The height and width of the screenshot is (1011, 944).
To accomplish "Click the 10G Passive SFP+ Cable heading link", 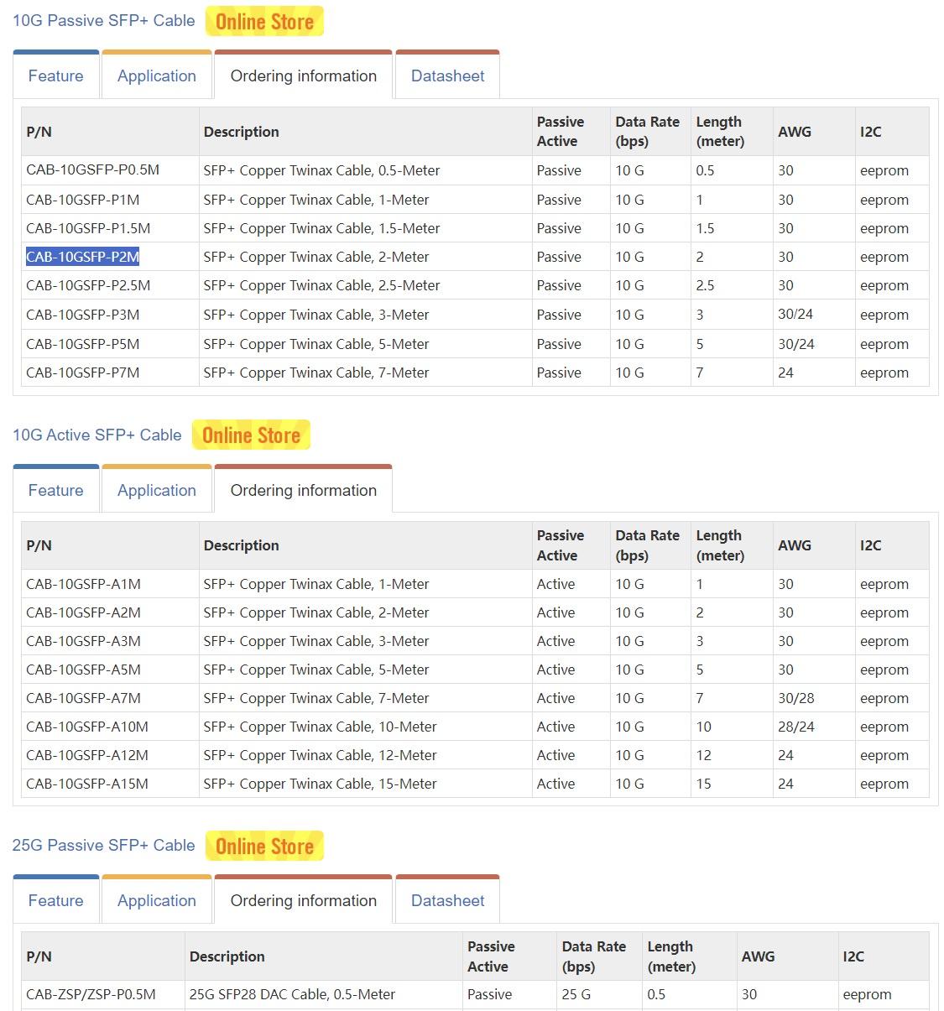I will 103,21.
